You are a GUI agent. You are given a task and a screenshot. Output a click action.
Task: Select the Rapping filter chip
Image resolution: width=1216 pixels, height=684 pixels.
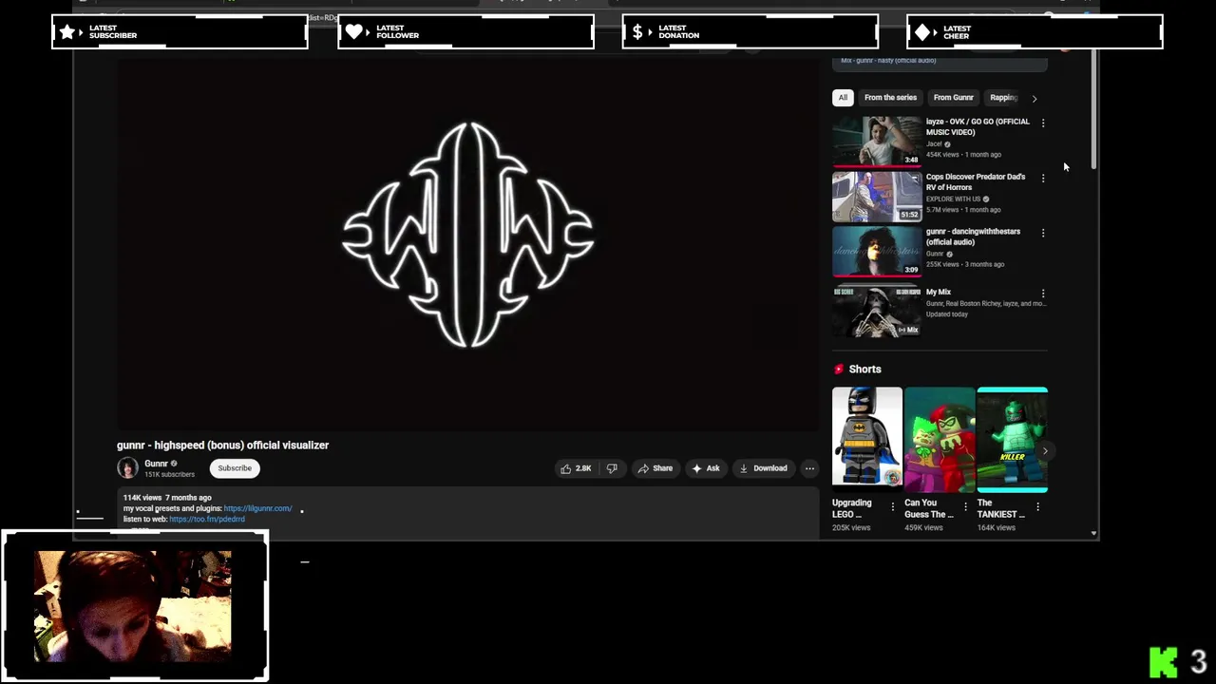coord(1003,97)
